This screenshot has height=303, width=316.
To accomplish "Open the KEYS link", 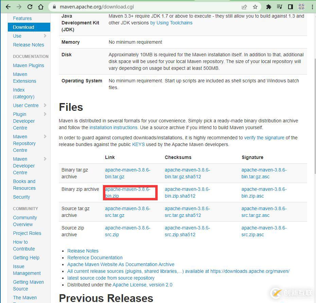I will pyautogui.click(x=138, y=145).
